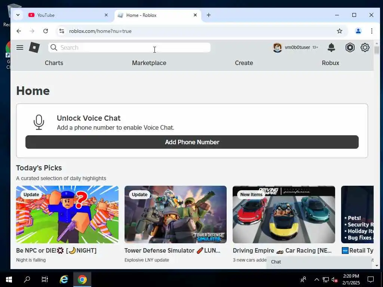383x287 pixels.
Task: Click the network icon in system tray
Action: tap(326, 280)
